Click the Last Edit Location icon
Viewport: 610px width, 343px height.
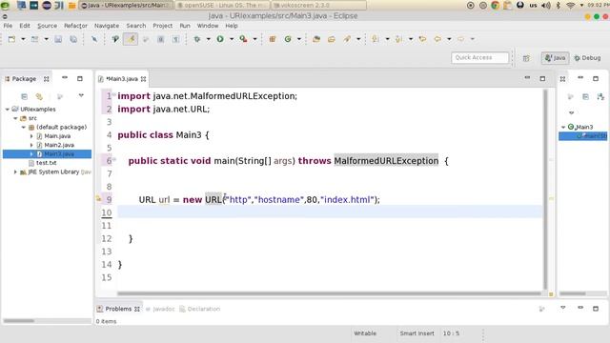(x=422, y=39)
